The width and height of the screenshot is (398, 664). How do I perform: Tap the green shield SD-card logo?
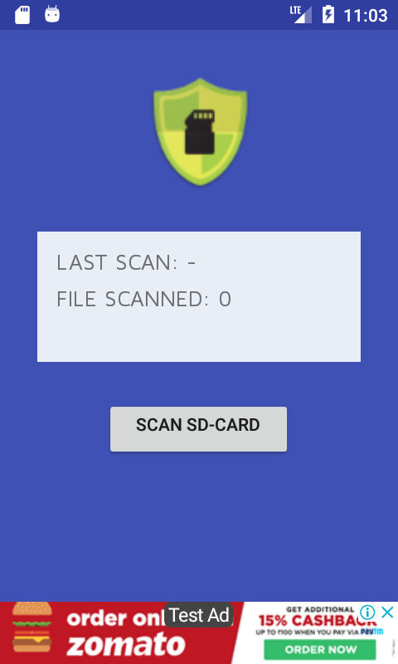tap(200, 132)
